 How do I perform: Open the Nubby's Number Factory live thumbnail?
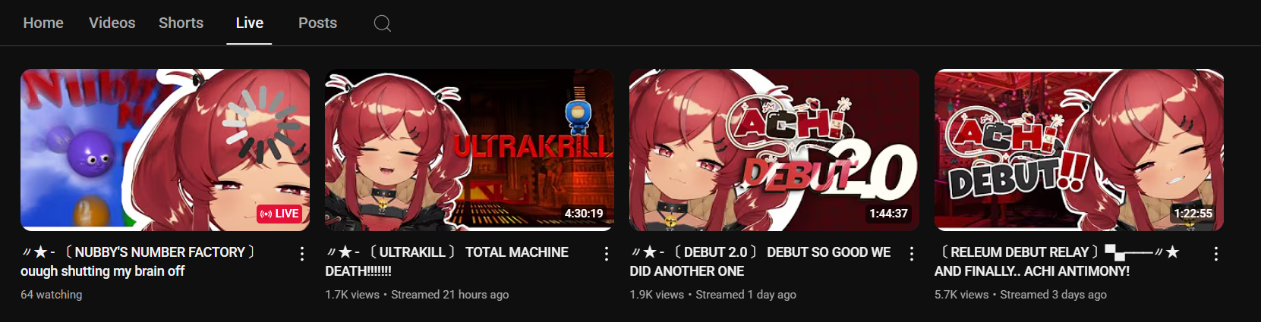click(165, 150)
